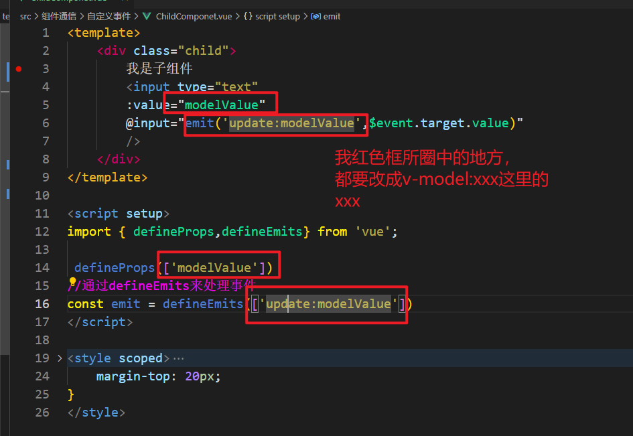This screenshot has width=633, height=436.
Task: Click the closing /> on line 7
Action: click(x=133, y=141)
